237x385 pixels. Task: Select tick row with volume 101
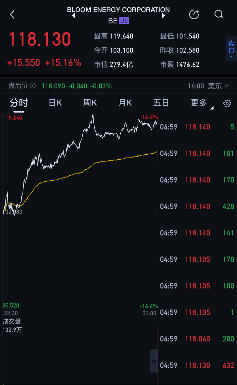pos(197,153)
